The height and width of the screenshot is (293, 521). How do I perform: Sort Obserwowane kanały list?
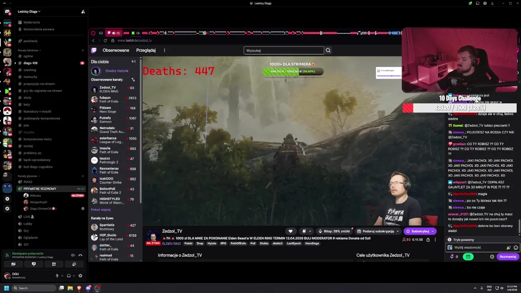133,80
